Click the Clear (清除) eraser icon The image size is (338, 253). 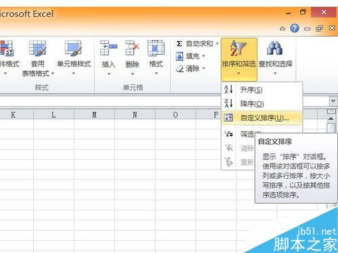[180, 68]
